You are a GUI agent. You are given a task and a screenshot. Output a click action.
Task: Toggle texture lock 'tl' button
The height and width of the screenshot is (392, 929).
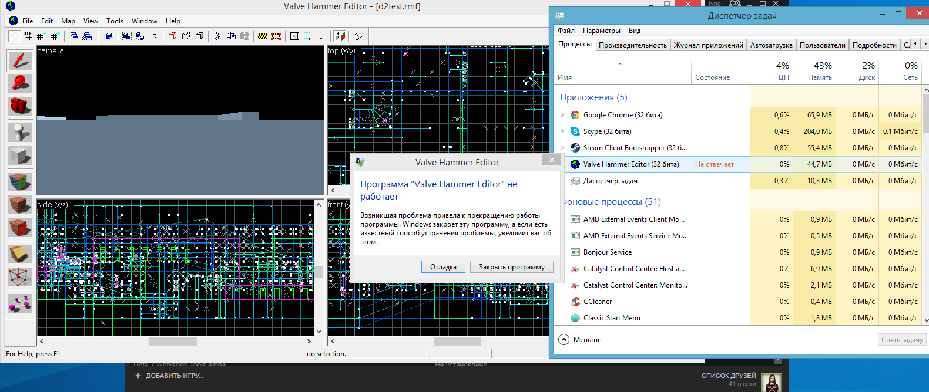tap(321, 36)
